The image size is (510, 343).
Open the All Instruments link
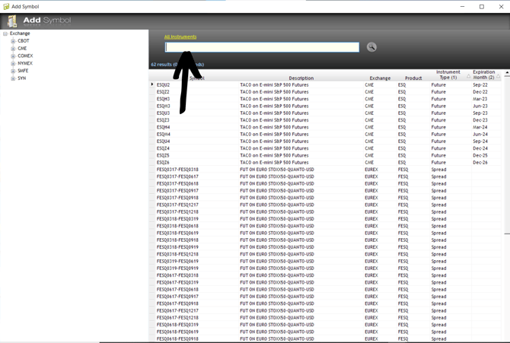pyautogui.click(x=180, y=37)
